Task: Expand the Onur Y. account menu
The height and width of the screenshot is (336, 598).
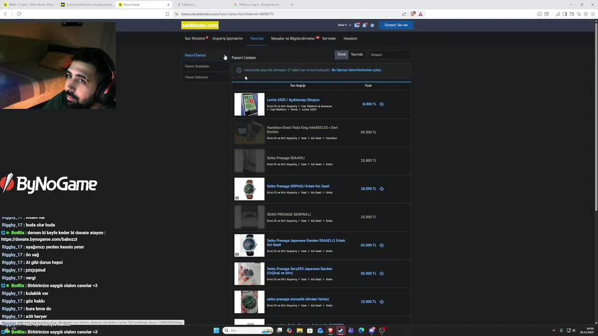Action: (x=345, y=25)
